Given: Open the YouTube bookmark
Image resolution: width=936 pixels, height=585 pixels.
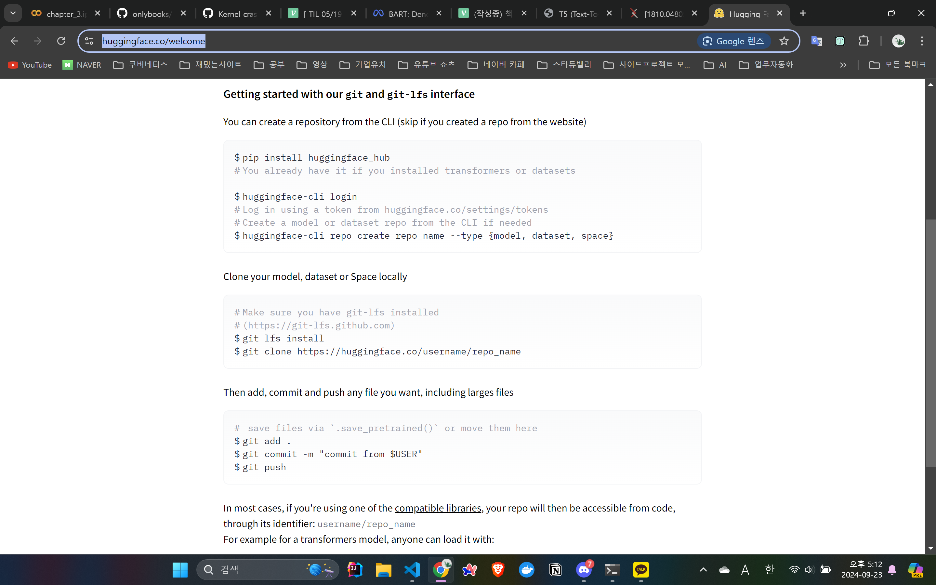Looking at the screenshot, I should coord(30,65).
